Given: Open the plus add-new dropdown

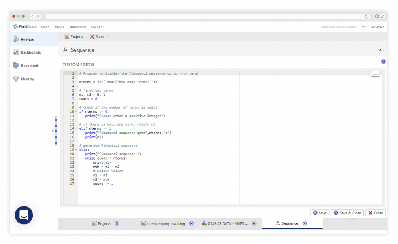Looking at the screenshot, I should click(x=364, y=27).
